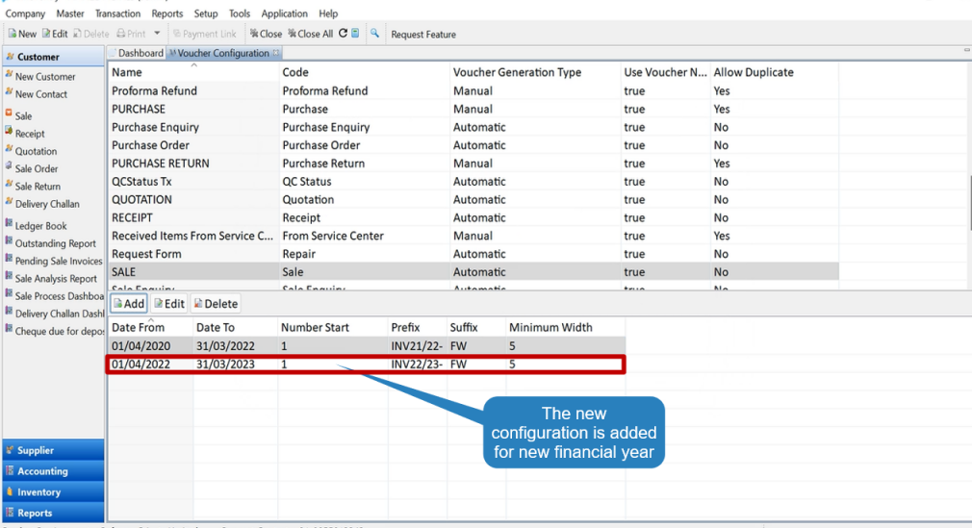The image size is (972, 528).
Task: Sort by Allow Duplicate column header
Action: point(775,72)
